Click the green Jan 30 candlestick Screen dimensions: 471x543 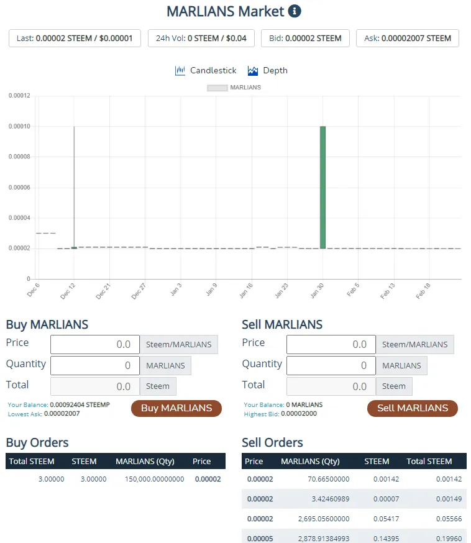point(322,188)
